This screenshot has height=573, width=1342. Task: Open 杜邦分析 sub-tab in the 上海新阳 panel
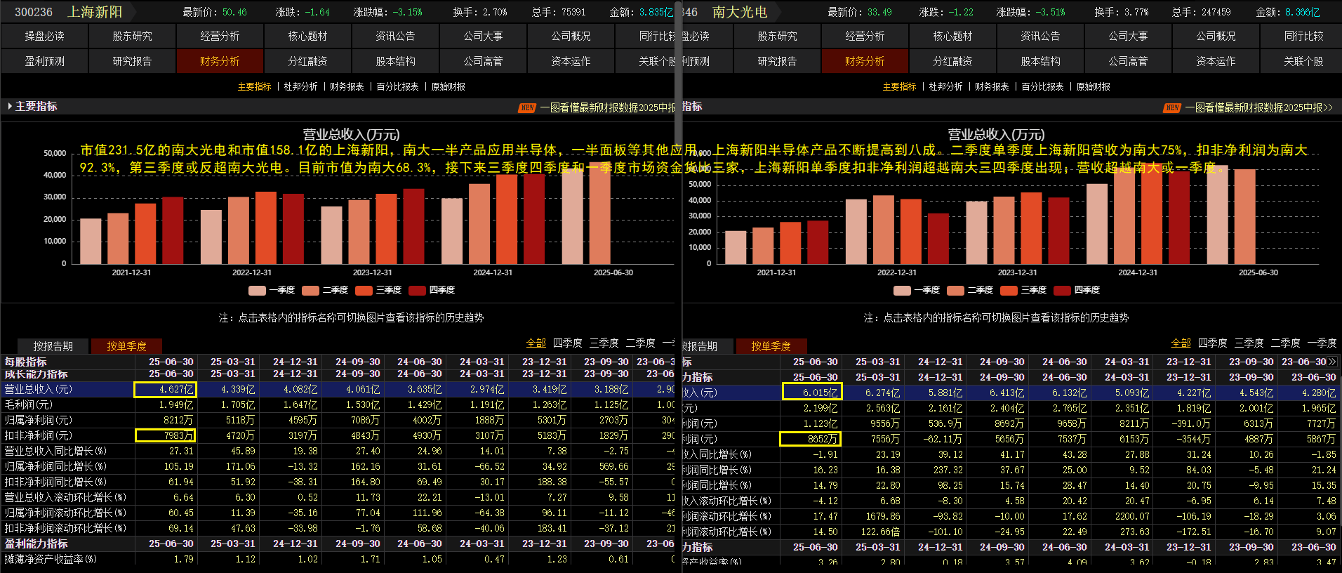301,86
